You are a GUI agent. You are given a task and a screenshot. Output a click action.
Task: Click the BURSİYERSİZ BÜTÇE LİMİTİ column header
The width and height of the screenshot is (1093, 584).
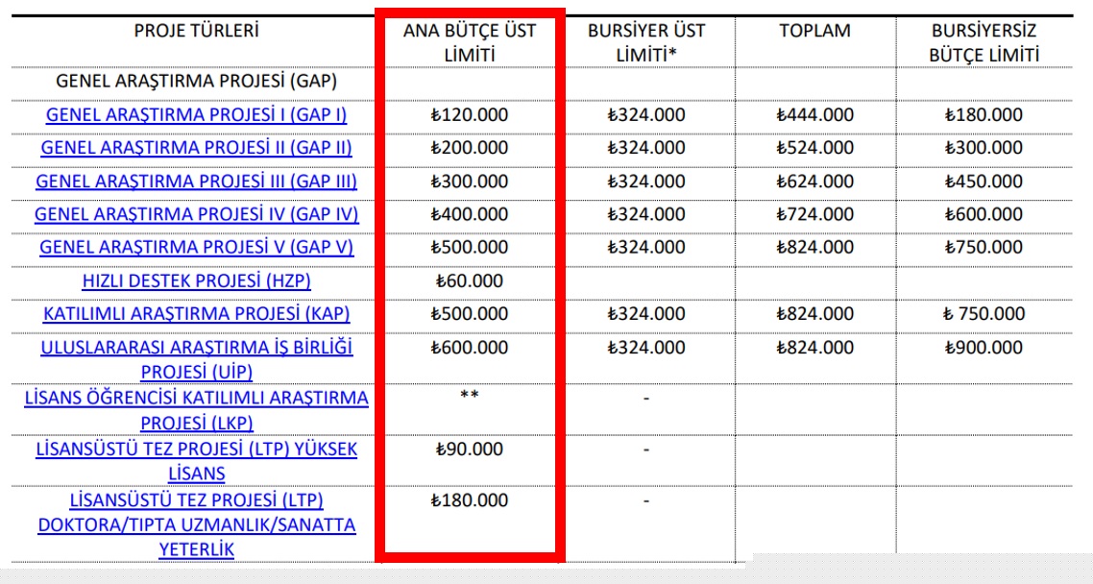point(984,42)
